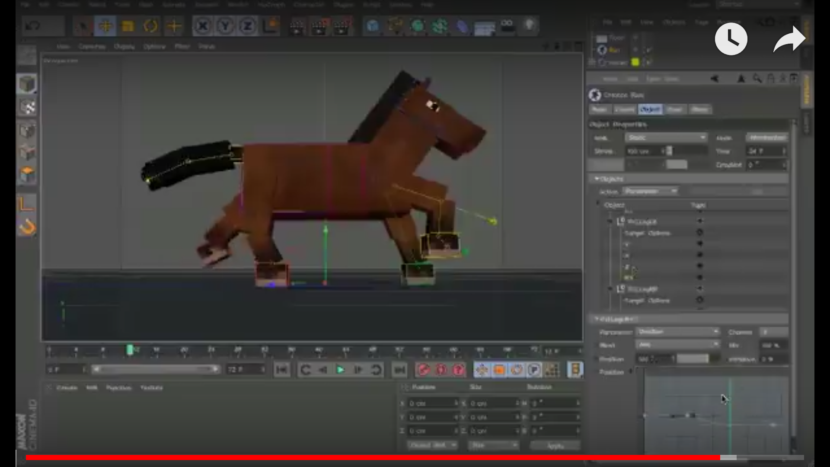Open the viewport Cameras menu

[92, 46]
